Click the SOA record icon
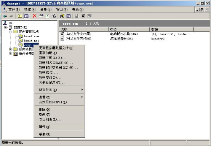211x146 pixels. 62,34
